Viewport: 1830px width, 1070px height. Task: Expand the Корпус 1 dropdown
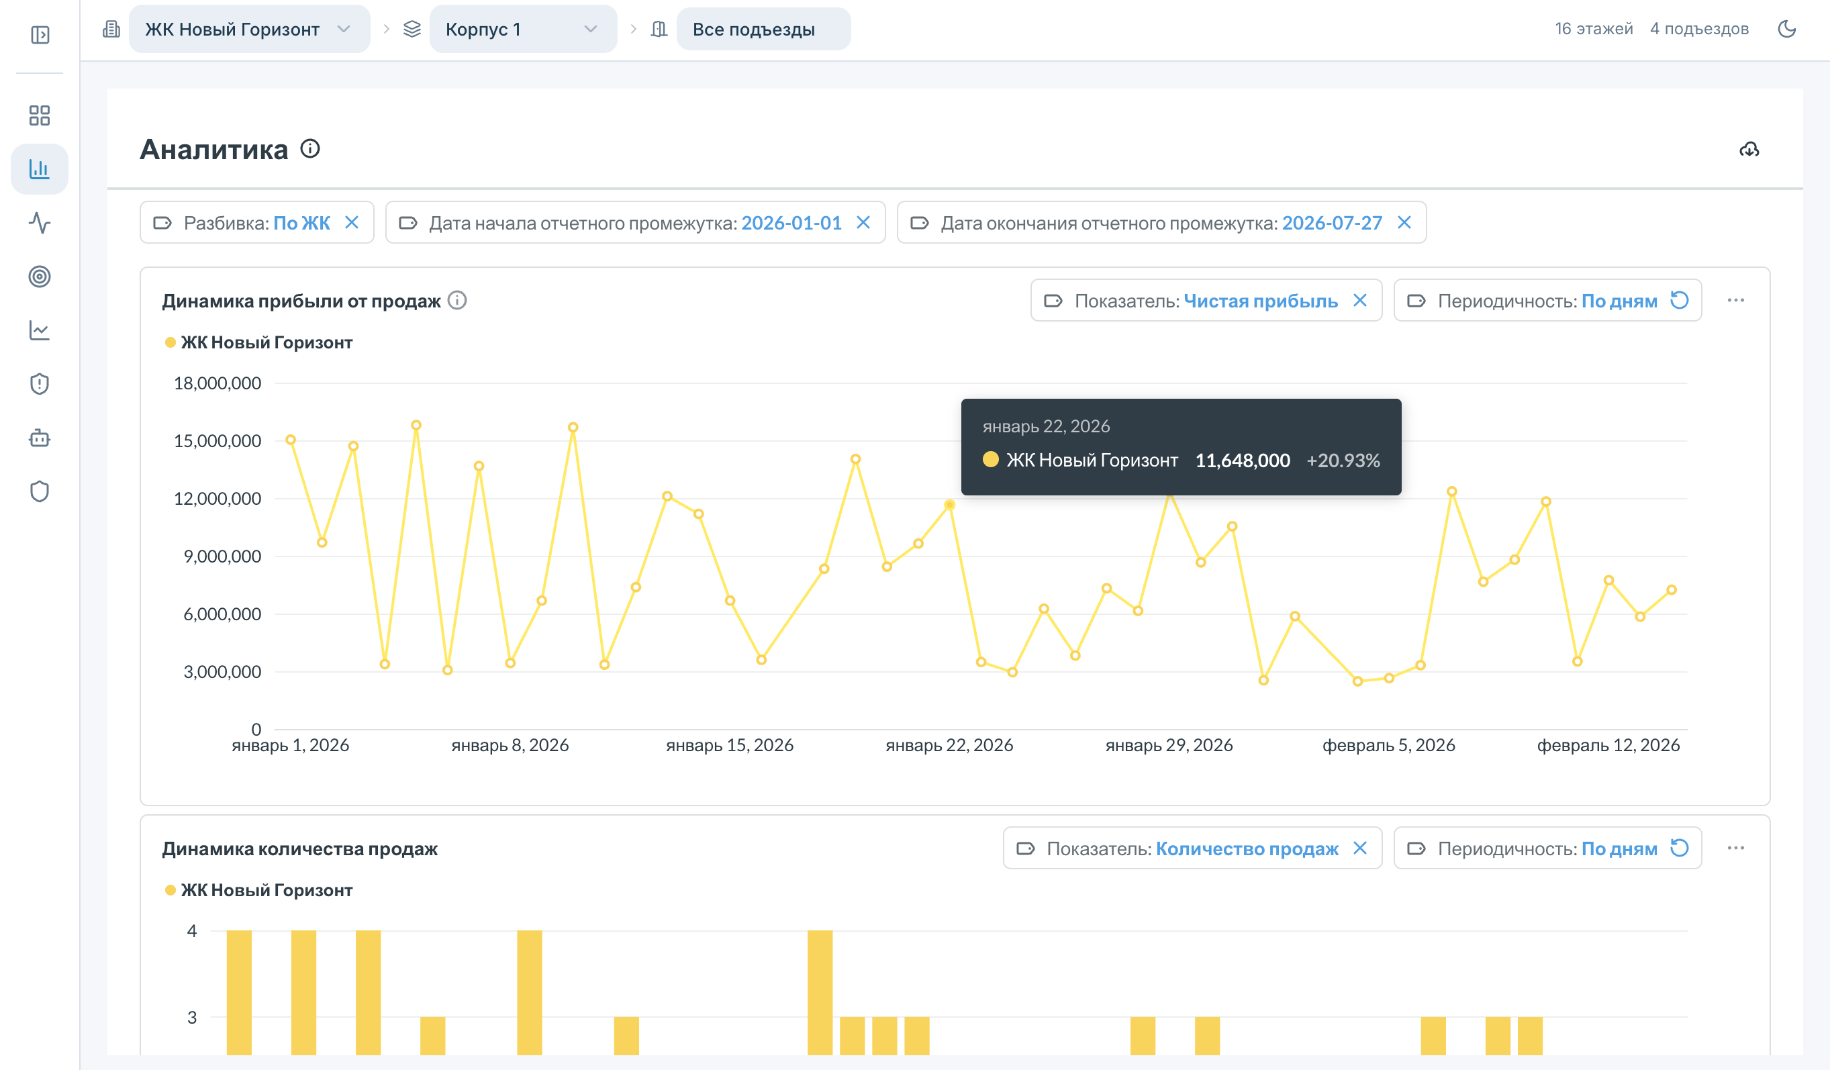(523, 29)
